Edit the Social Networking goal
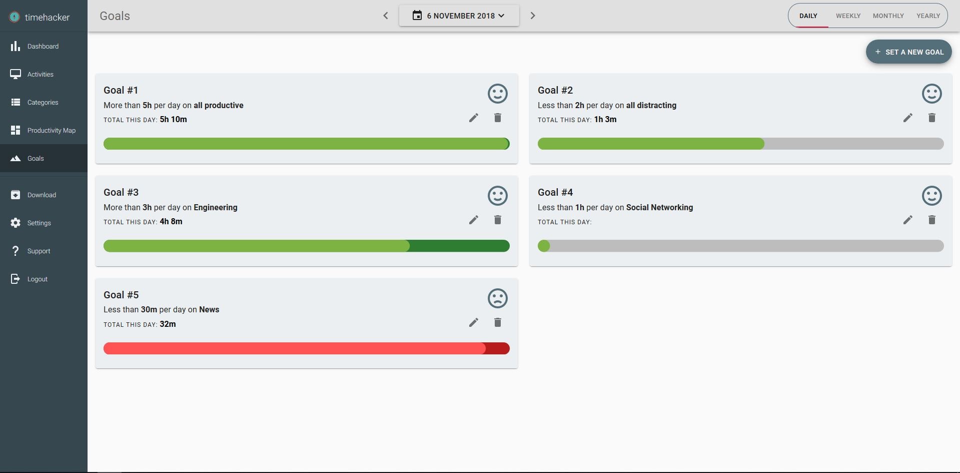Image resolution: width=960 pixels, height=473 pixels. coord(907,220)
